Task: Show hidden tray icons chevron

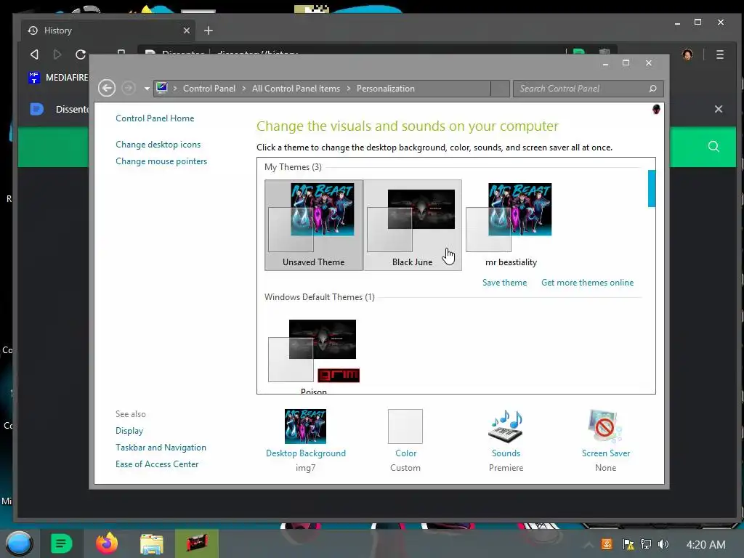Action: [588, 545]
